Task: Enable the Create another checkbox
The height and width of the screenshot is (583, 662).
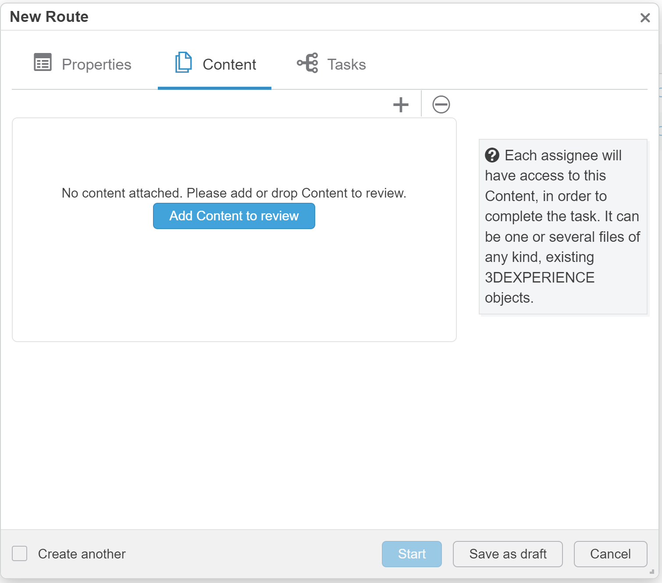Action: (x=20, y=554)
